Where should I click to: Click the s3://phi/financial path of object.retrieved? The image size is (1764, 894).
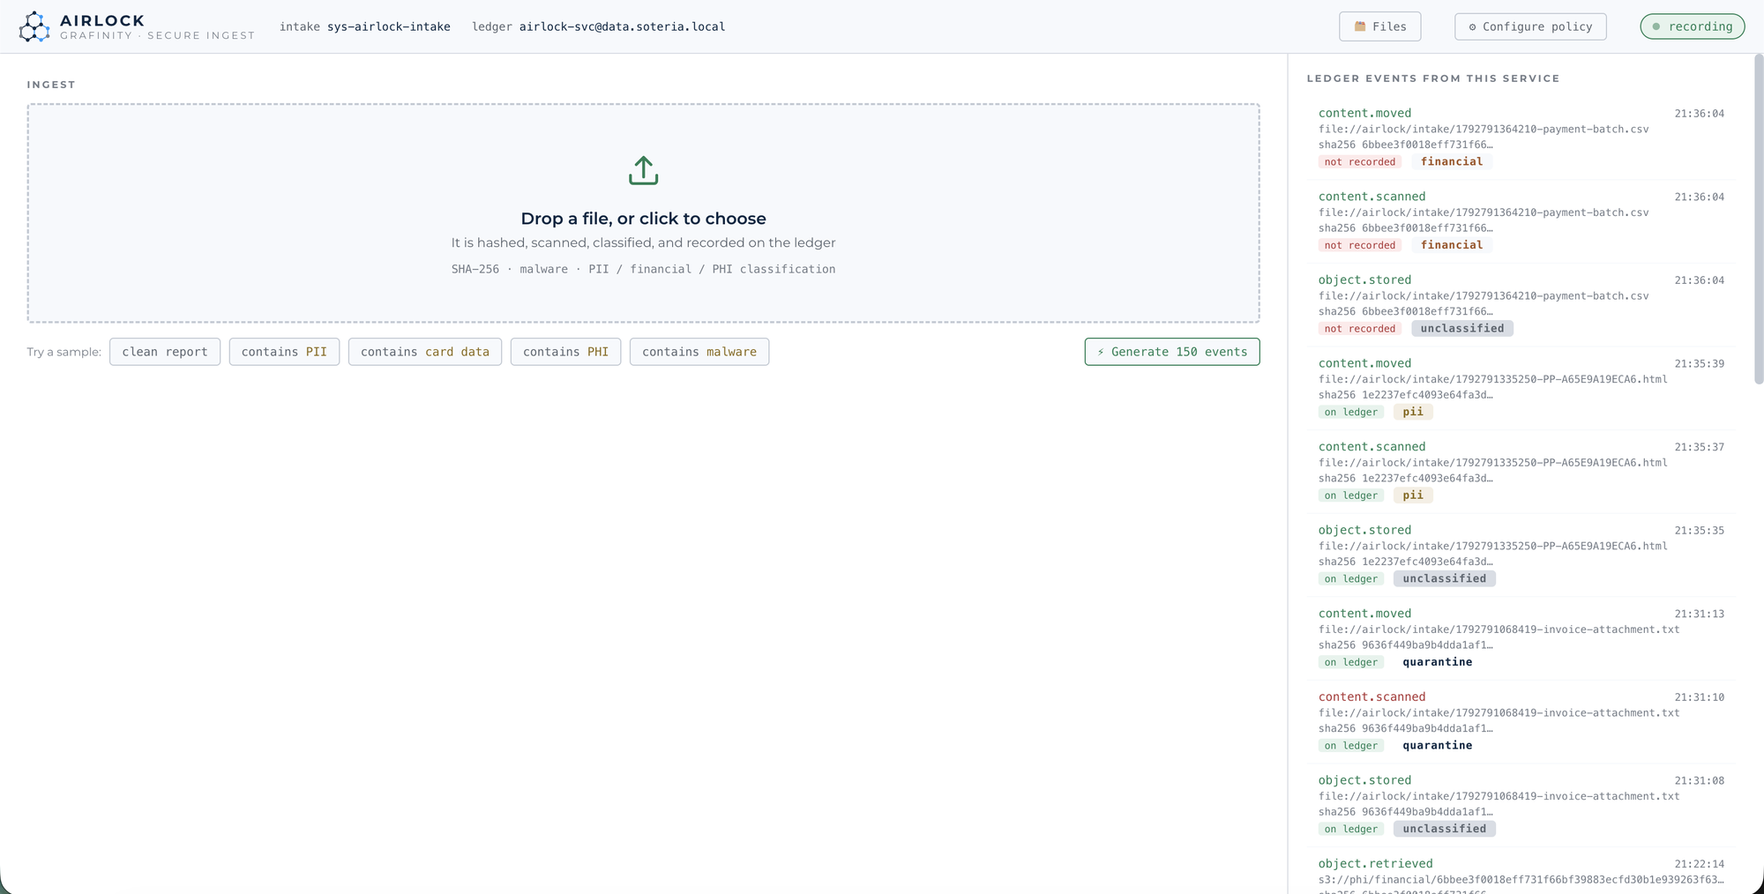[1521, 880]
